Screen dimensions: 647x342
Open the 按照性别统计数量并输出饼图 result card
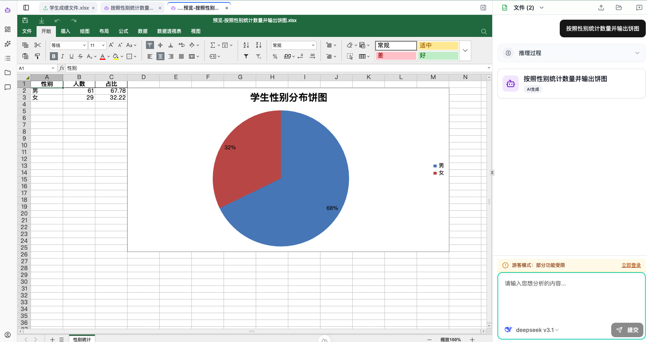[571, 83]
